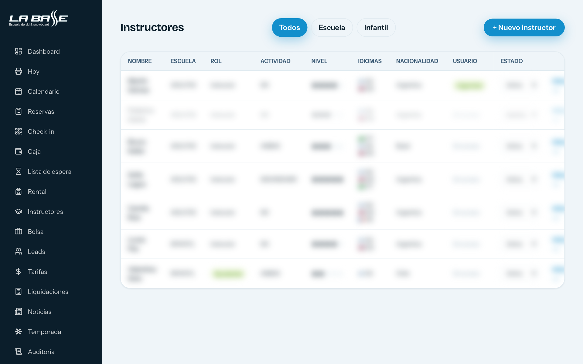Viewport: 583px width, 364px height.
Task: Select the Rental backpack icon
Action: 19,191
